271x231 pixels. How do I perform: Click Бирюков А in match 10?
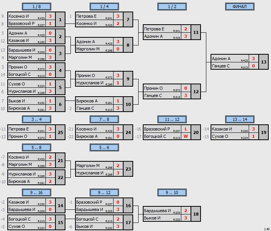tap(87, 101)
